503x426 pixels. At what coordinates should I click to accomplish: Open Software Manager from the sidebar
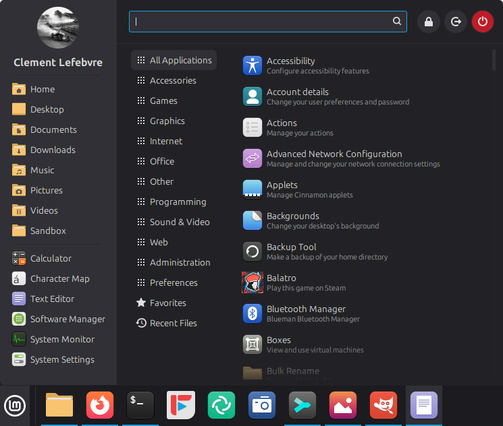(67, 319)
